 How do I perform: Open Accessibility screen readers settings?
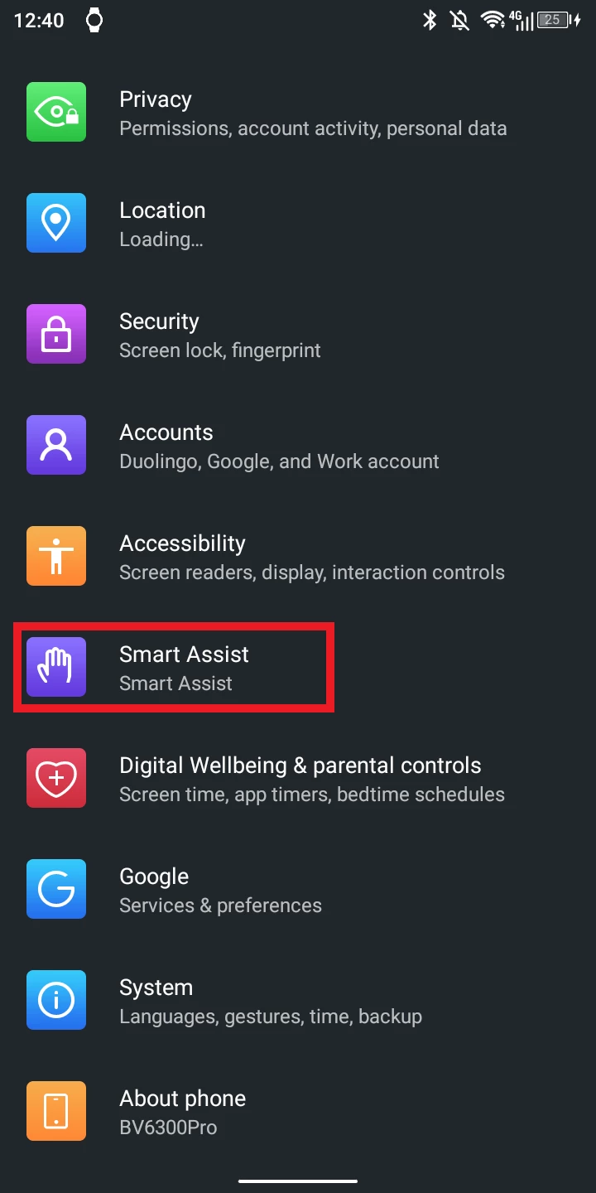(x=298, y=556)
